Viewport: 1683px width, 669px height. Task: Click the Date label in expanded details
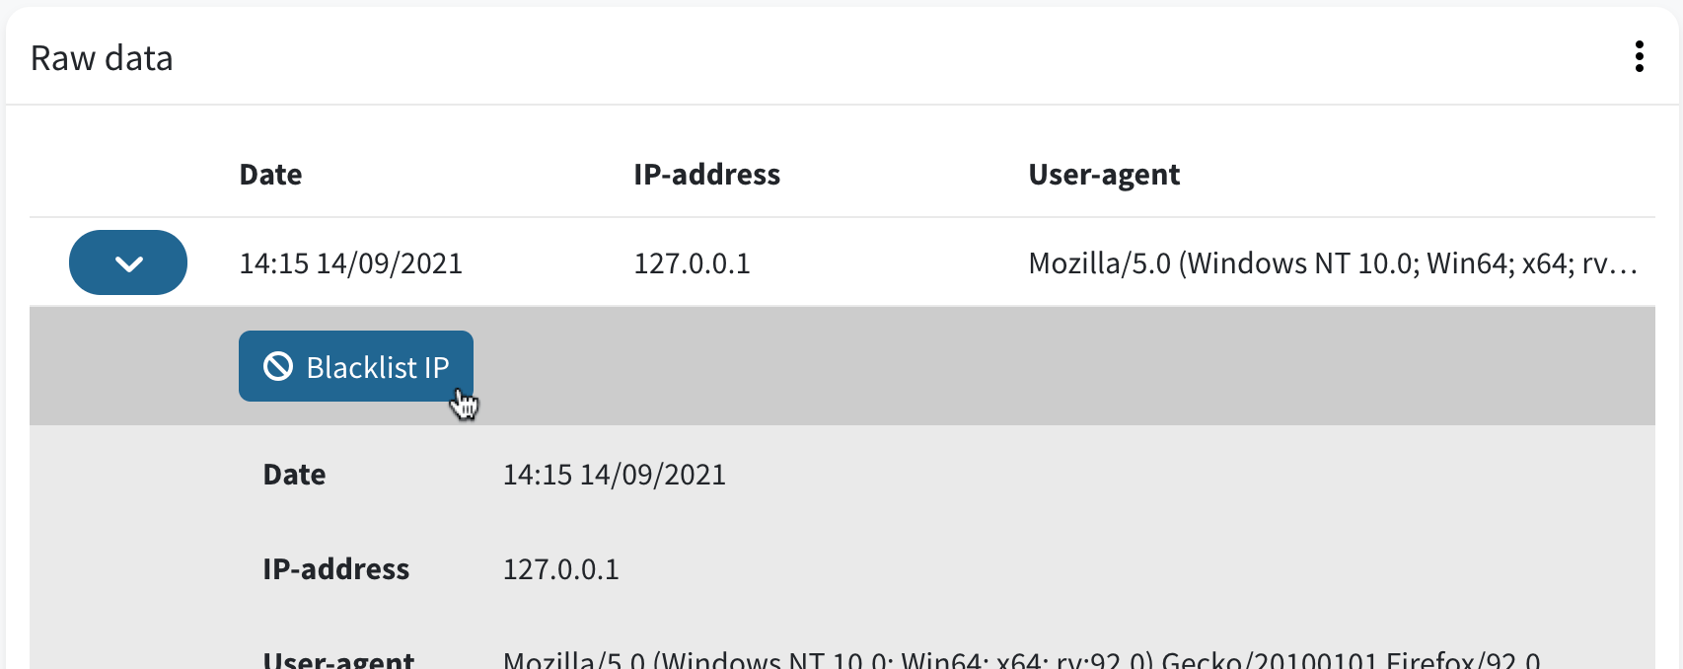tap(294, 475)
